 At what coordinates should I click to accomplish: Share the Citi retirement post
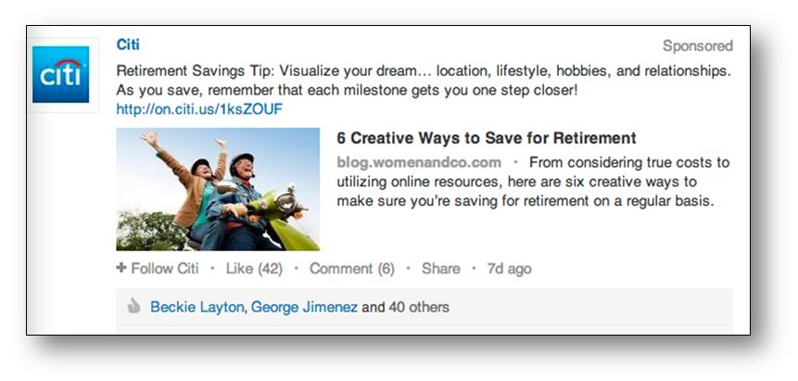tap(441, 269)
